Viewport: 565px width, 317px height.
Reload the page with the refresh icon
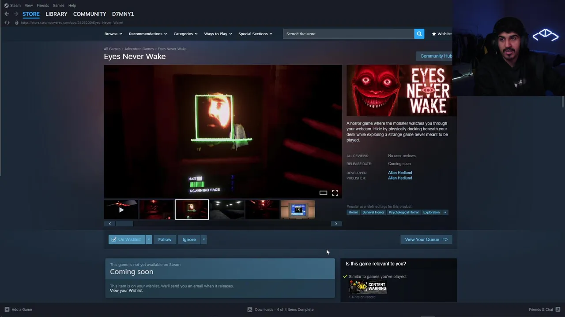(7, 22)
